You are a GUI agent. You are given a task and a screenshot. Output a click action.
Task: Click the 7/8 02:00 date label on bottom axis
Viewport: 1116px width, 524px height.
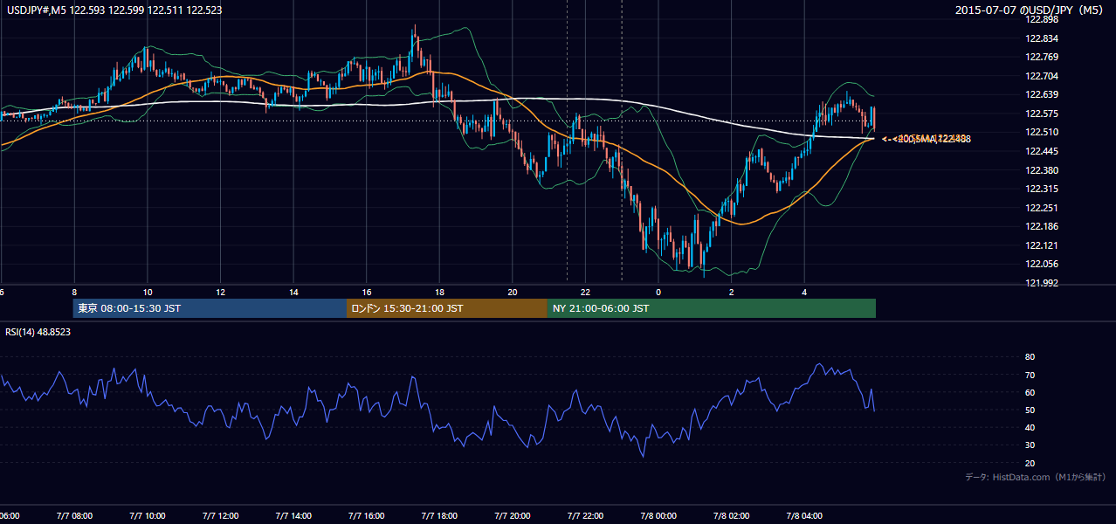click(x=732, y=515)
